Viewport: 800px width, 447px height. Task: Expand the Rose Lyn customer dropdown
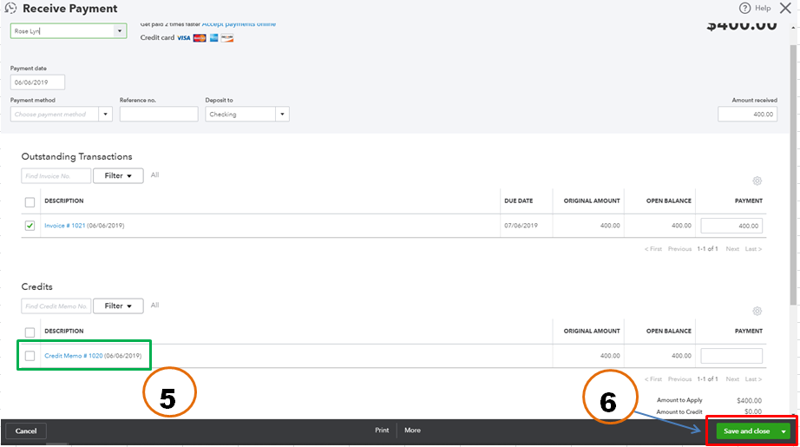pos(120,31)
